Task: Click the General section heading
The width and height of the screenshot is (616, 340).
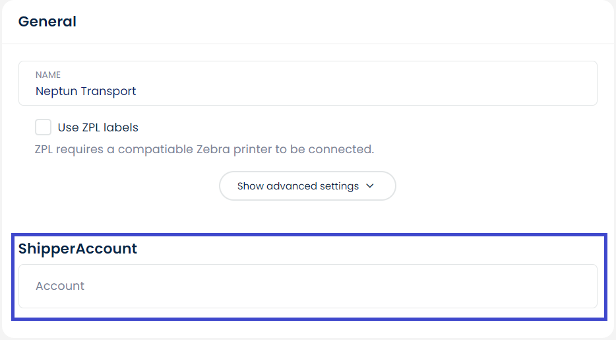Action: [x=47, y=22]
